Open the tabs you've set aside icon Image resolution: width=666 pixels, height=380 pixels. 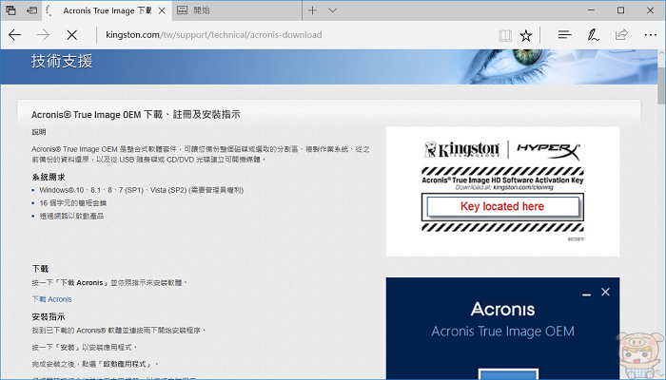coord(10,10)
